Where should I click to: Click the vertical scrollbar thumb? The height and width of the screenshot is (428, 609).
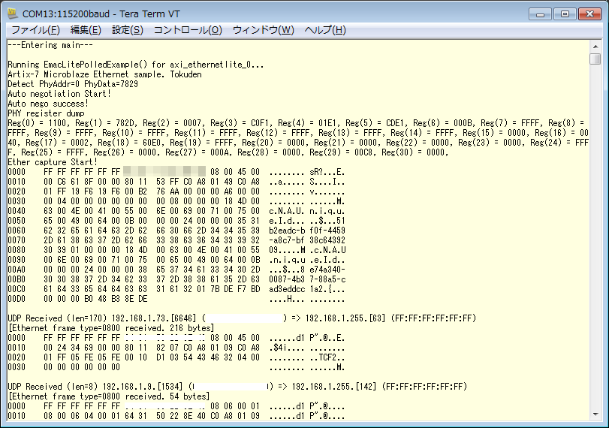595,59
